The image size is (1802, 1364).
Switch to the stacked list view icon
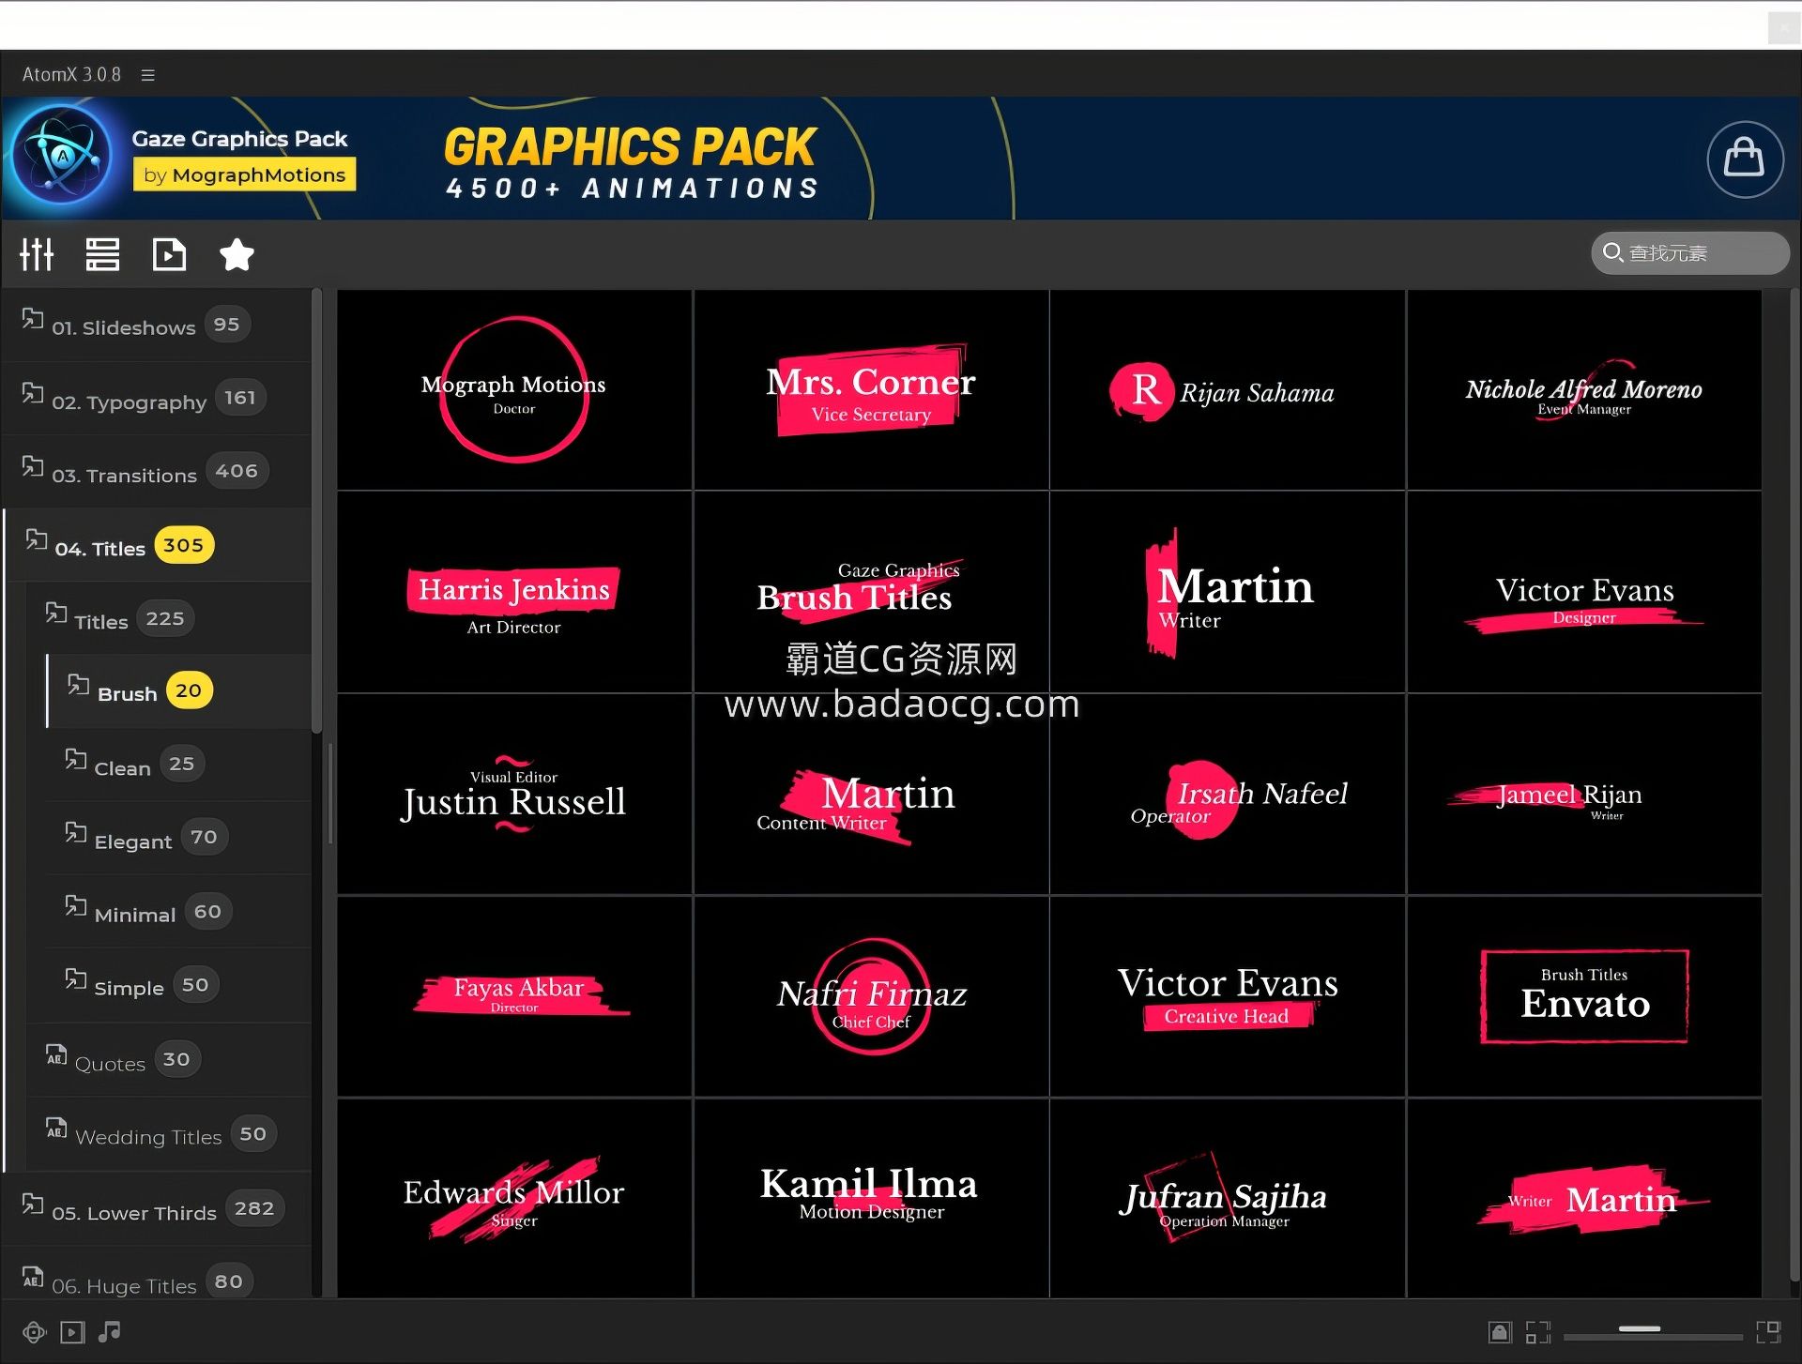coord(102,254)
